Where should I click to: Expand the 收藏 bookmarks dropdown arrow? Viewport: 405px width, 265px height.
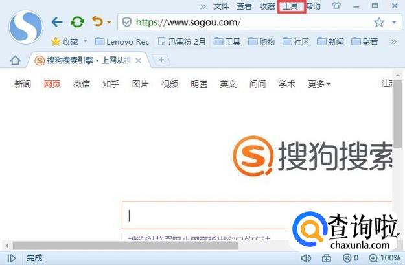click(x=86, y=41)
